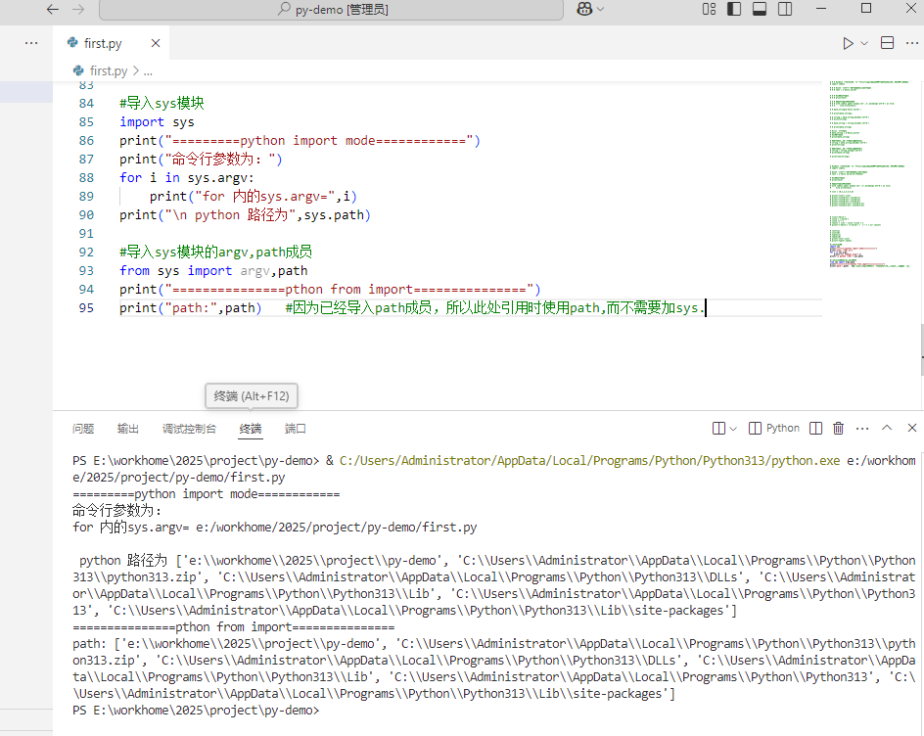Viewport: 924px width, 736px height.
Task: Click first.py in the breadcrumb
Action: (109, 70)
